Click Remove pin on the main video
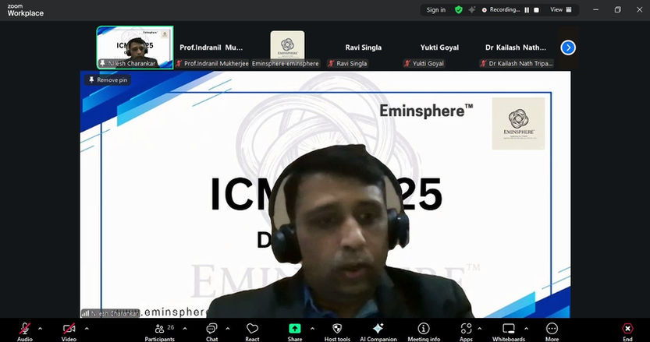The image size is (650, 342). 108,80
